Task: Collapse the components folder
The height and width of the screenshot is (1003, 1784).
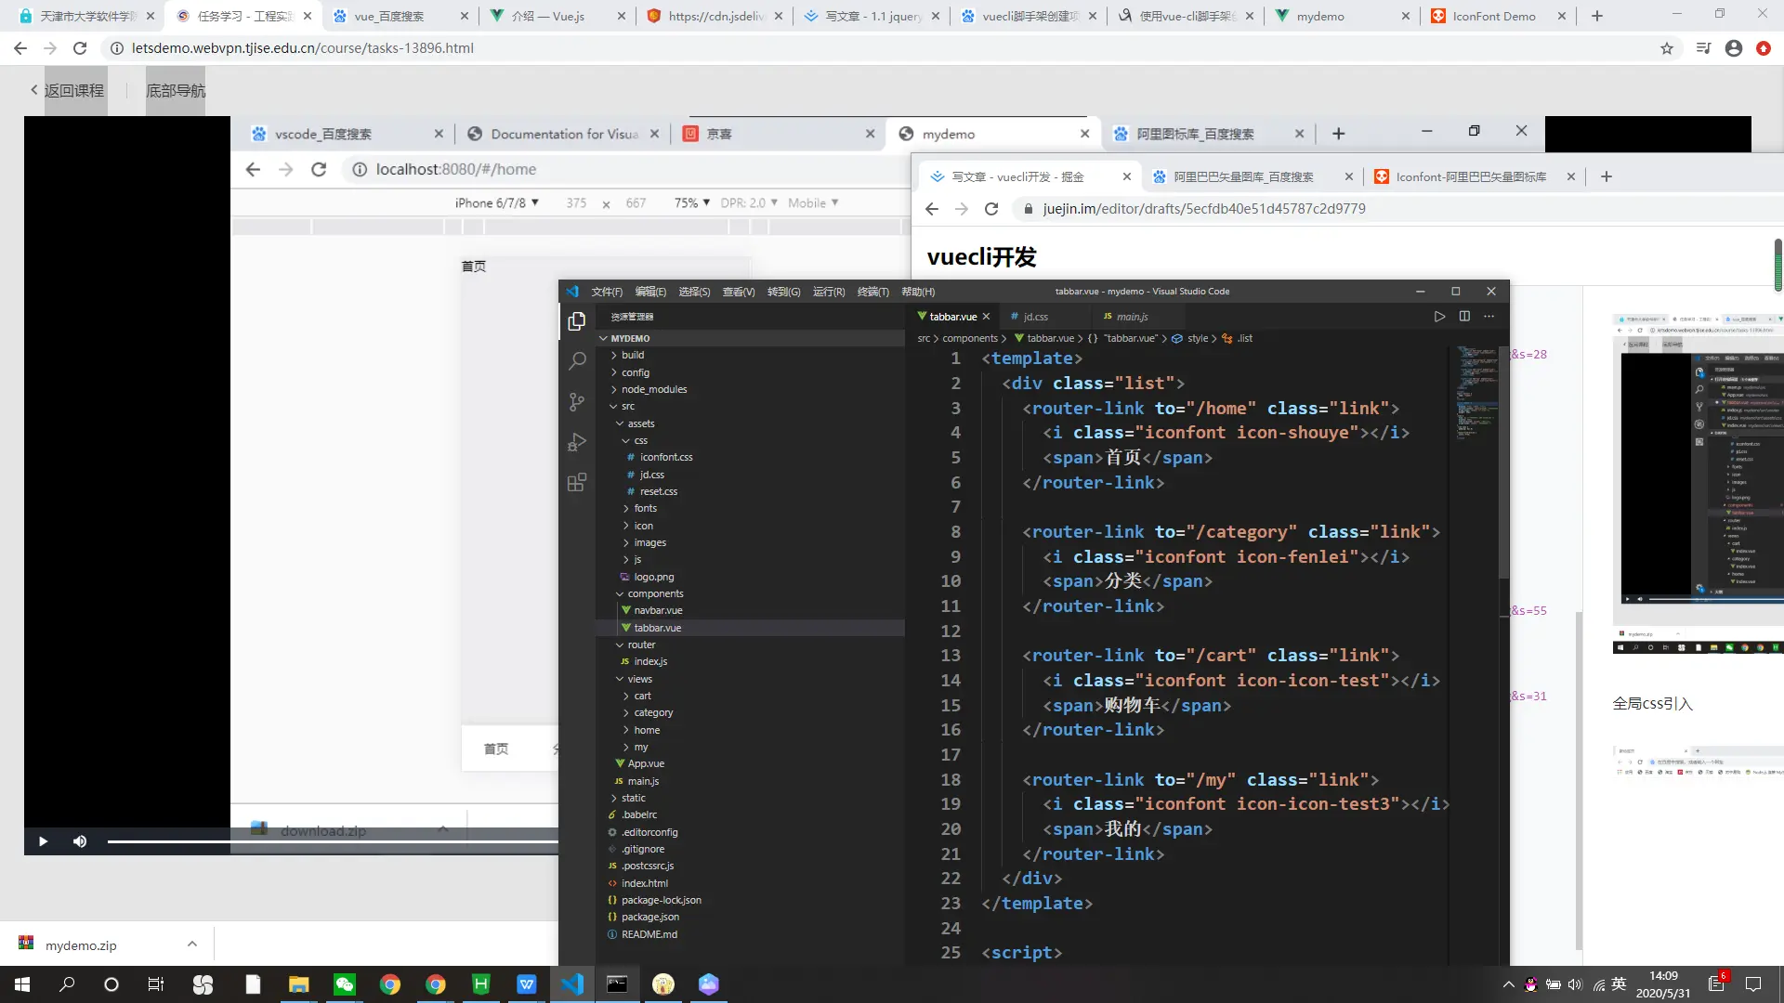Action: 654,593
